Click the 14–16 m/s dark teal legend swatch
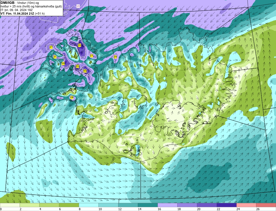 pyautogui.click(x=148, y=205)
